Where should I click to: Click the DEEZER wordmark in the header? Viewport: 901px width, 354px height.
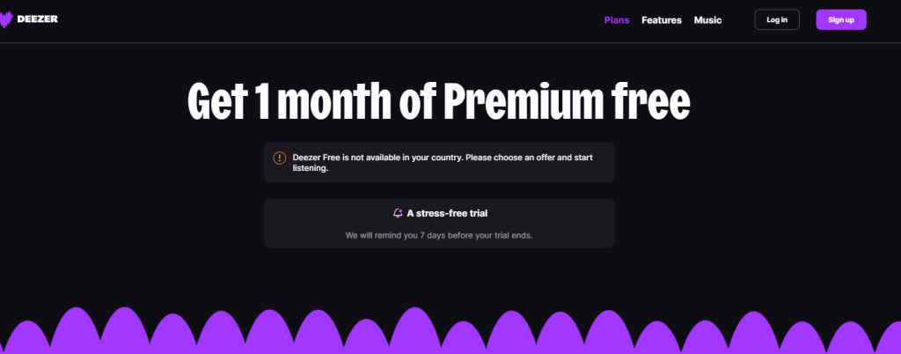coord(37,19)
